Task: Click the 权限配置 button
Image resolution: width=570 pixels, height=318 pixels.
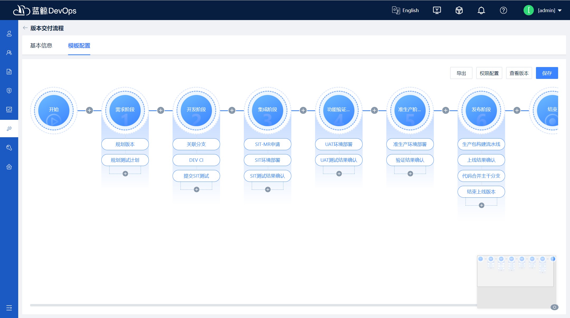Action: pos(489,73)
